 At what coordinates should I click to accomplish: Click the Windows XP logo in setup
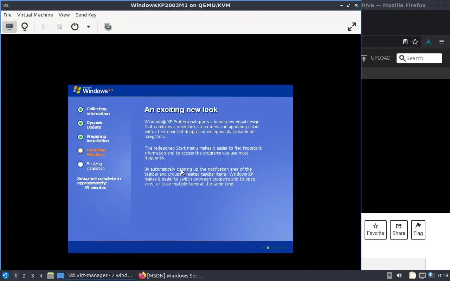click(93, 90)
